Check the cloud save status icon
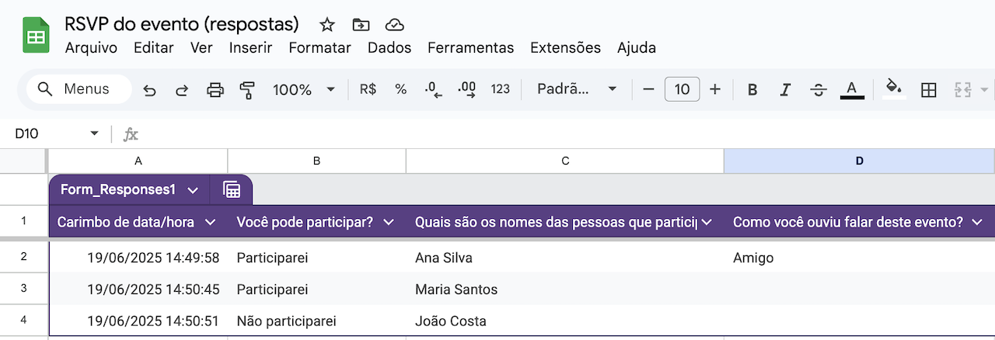This screenshot has width=995, height=340. [395, 24]
